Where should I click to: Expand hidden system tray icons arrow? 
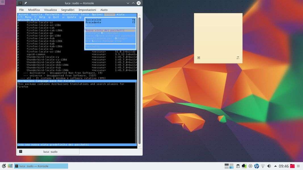pos(275,166)
